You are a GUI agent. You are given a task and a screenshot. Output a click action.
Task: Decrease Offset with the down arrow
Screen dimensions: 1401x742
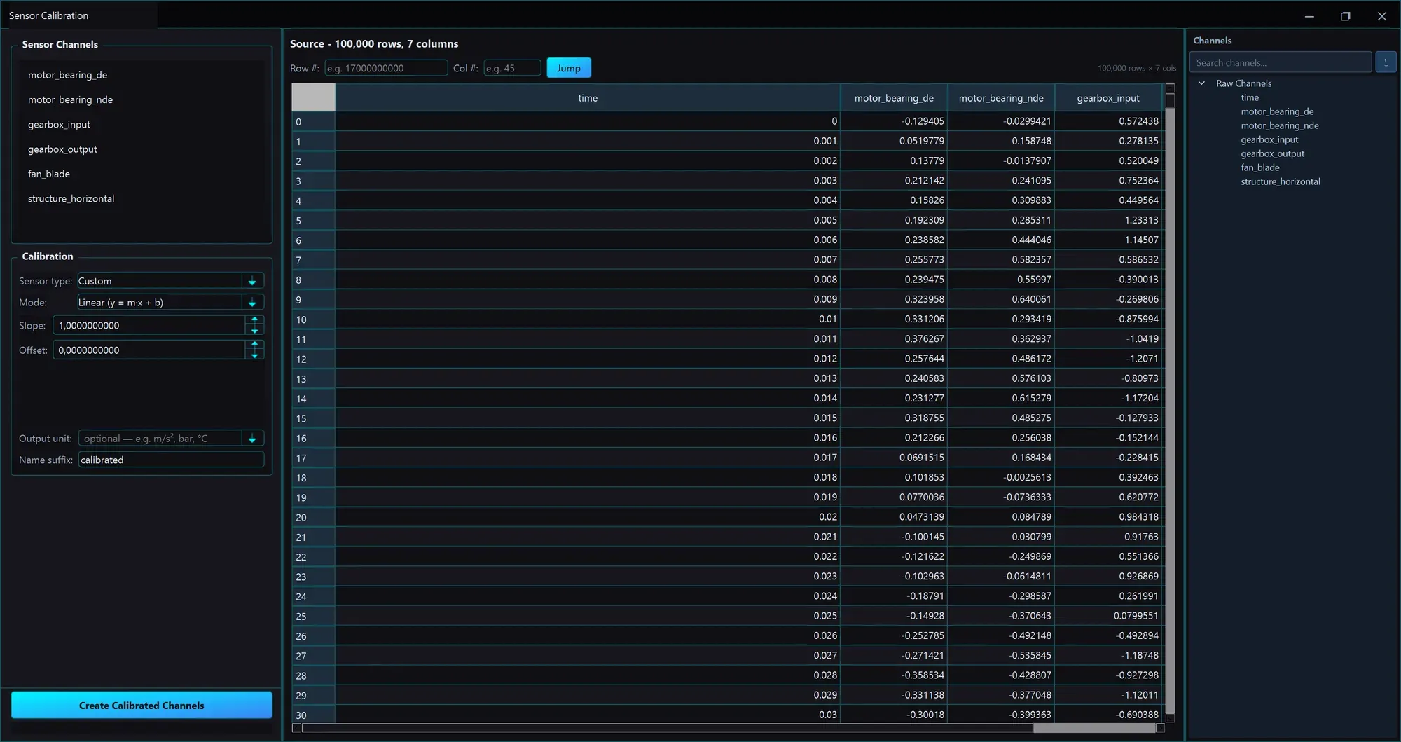tap(254, 355)
